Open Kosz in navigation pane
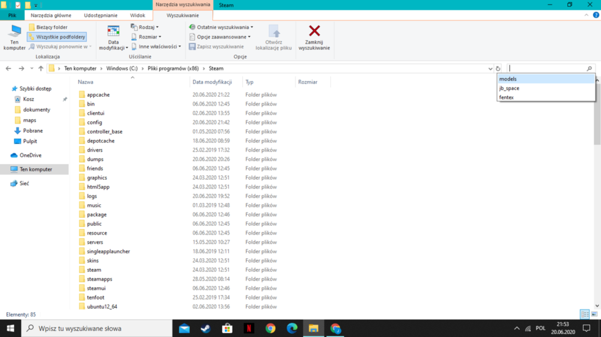 click(28, 99)
